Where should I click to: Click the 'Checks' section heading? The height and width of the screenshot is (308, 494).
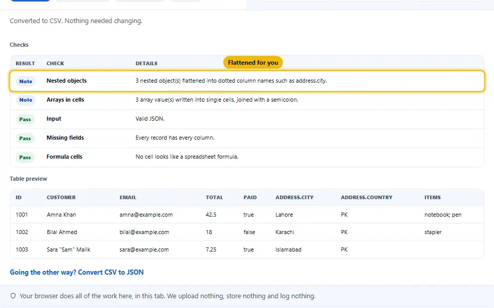point(19,45)
